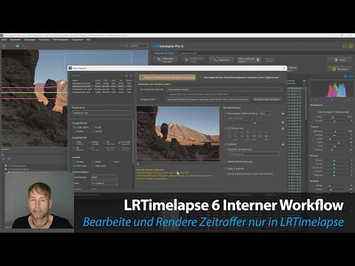Click the Speichern save icon

(216, 60)
